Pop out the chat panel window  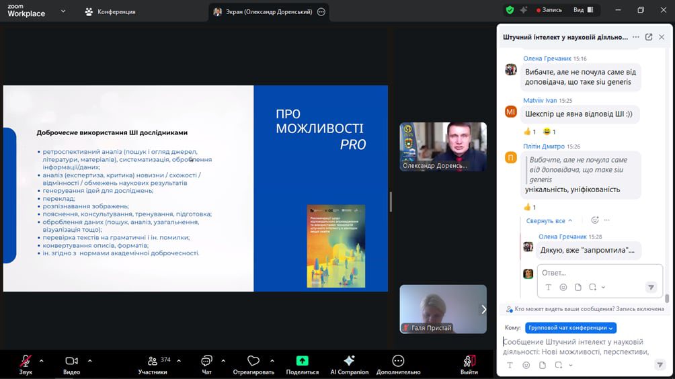click(x=649, y=37)
